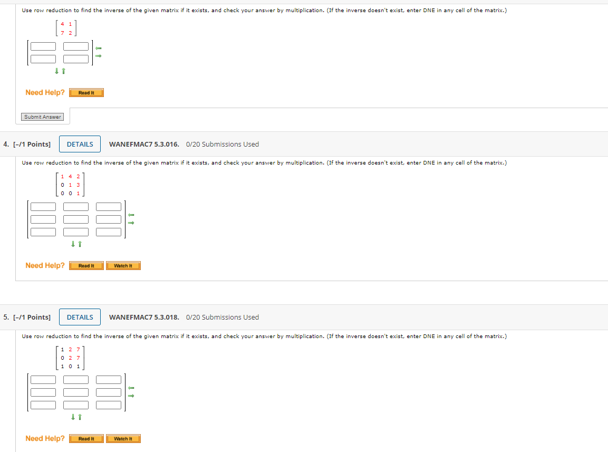Click the center answer cell in problem 5
Viewport: 608px width, 452px height.
tap(75, 392)
